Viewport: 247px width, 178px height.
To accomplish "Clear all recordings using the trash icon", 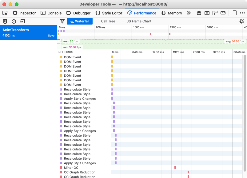I will coord(5,21).
